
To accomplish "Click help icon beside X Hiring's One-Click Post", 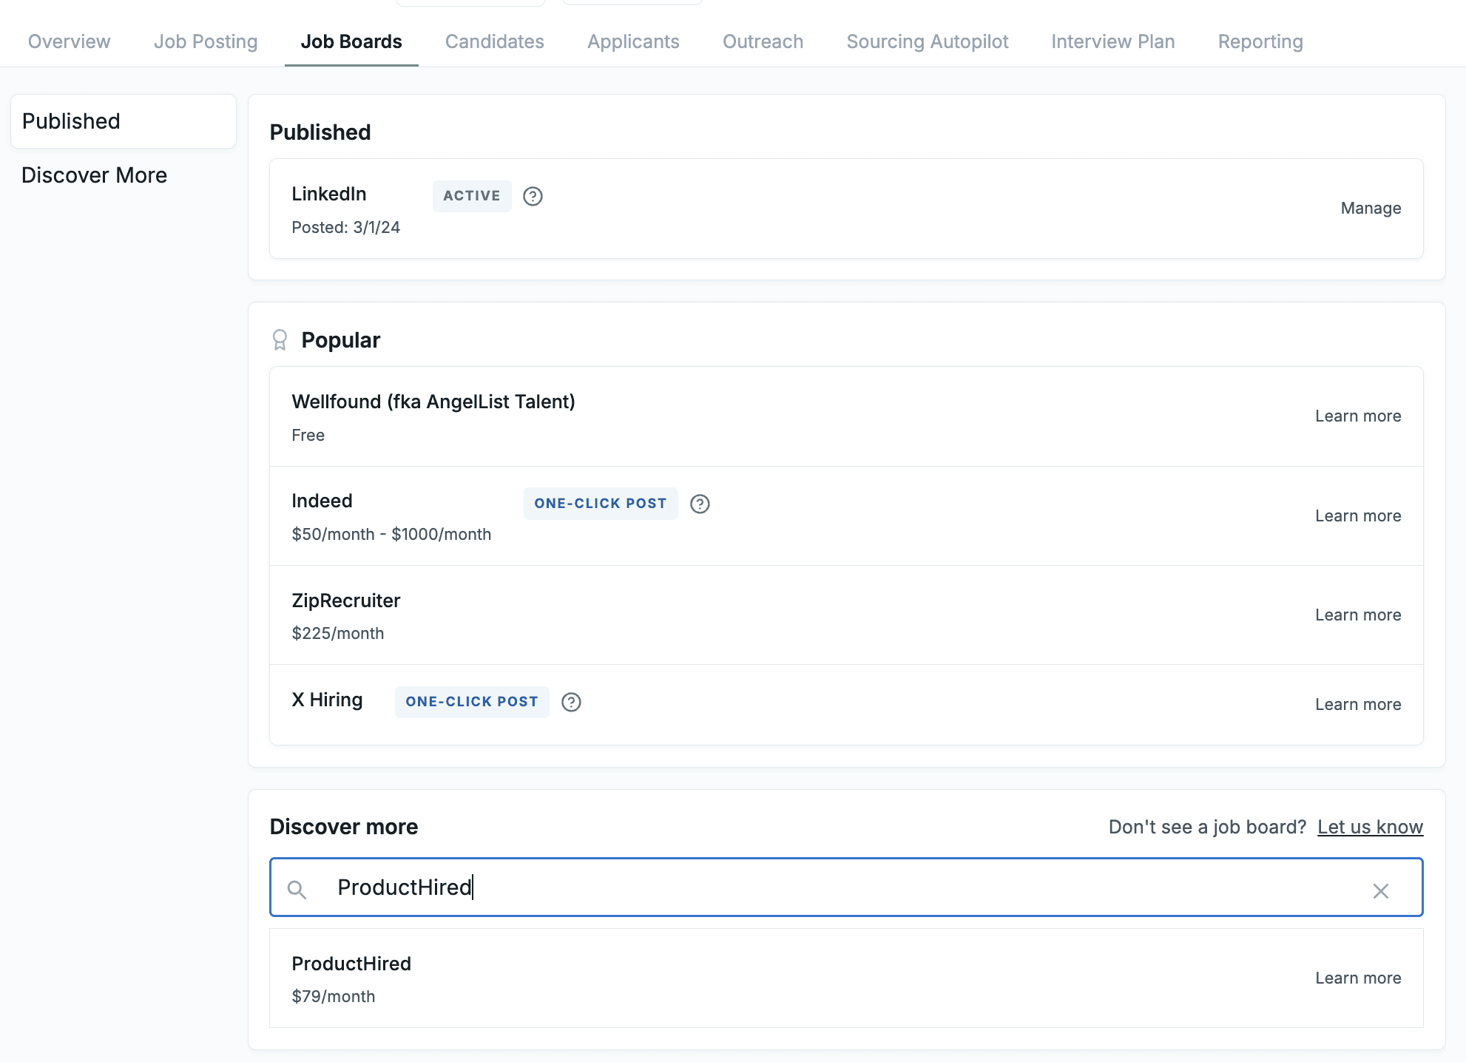I will (571, 702).
